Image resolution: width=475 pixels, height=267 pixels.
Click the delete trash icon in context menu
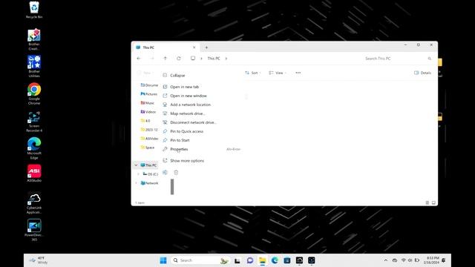tap(176, 173)
